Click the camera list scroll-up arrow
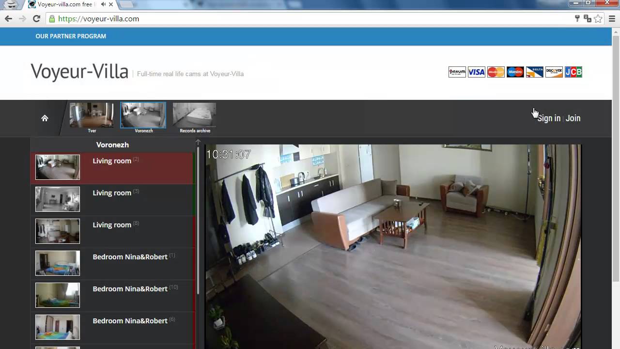Viewport: 620px width, 349px height. pos(198,142)
